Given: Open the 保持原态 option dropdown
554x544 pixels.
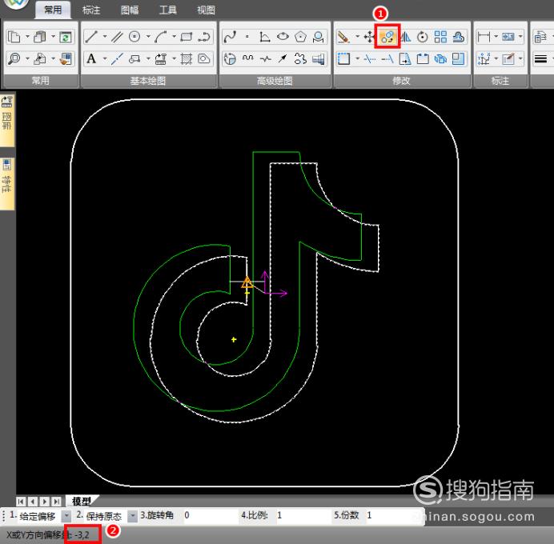Looking at the screenshot, I should tap(132, 516).
